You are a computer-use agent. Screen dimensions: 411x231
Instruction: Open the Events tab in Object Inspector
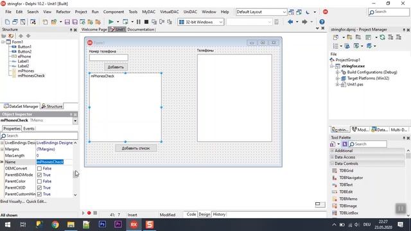pyautogui.click(x=28, y=128)
